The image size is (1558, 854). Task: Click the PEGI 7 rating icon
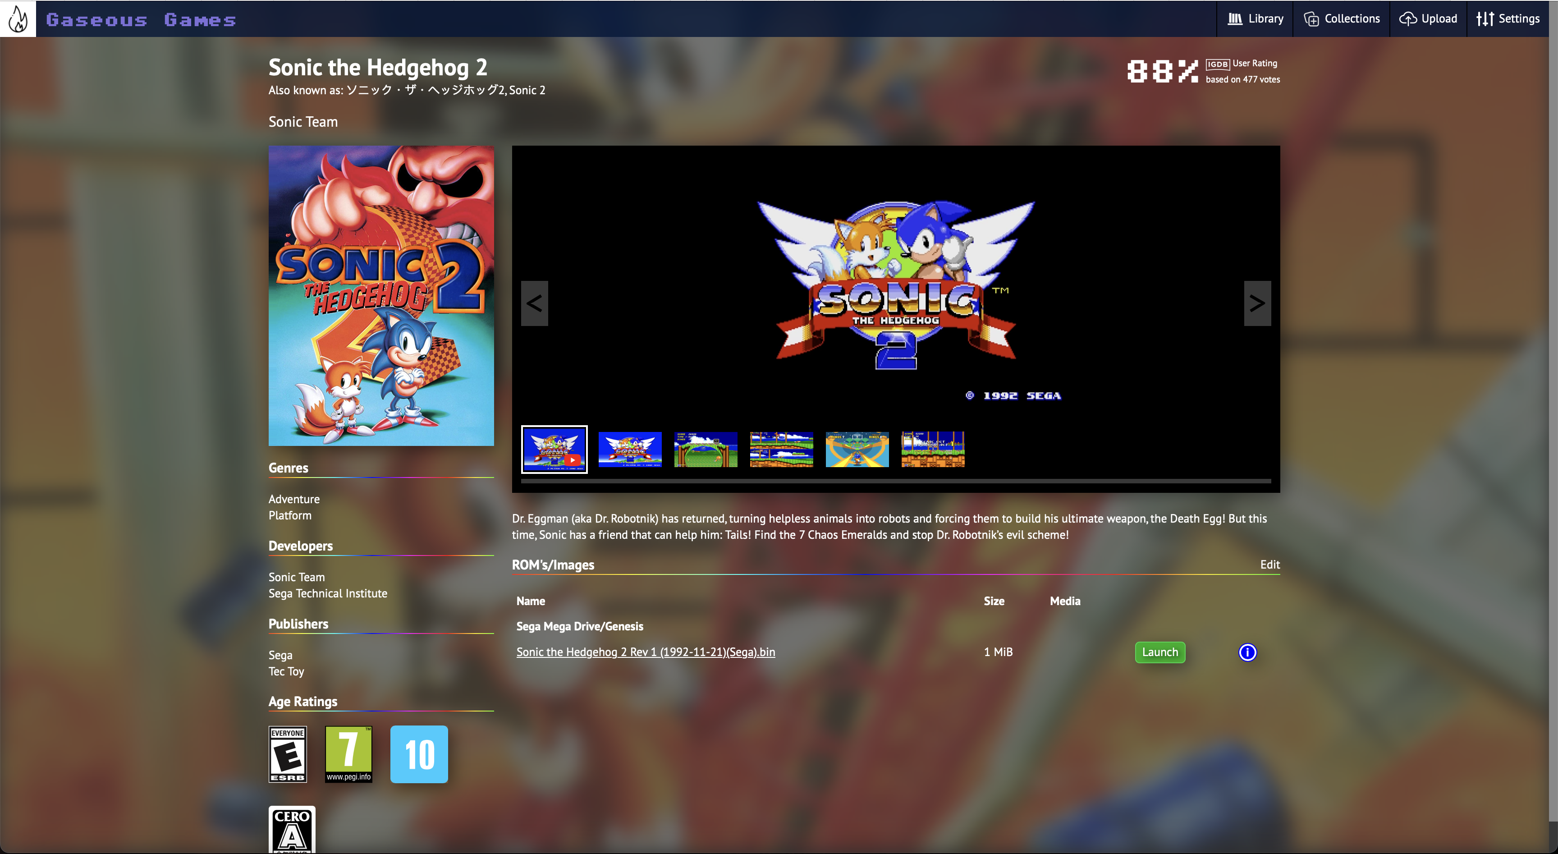(348, 754)
